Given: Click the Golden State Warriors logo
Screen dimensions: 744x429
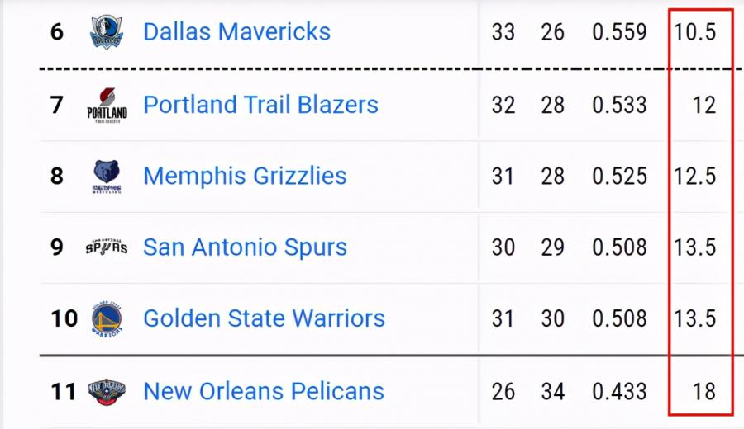Looking at the screenshot, I should coord(107,318).
